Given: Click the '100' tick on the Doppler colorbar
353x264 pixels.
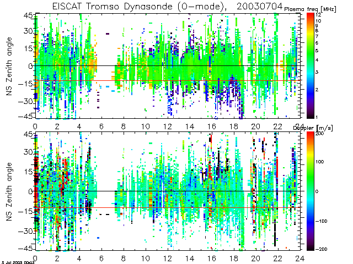Looking at the screenshot, I should tap(320, 162).
